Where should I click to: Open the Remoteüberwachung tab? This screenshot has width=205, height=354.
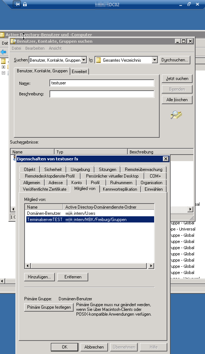[x=143, y=169]
